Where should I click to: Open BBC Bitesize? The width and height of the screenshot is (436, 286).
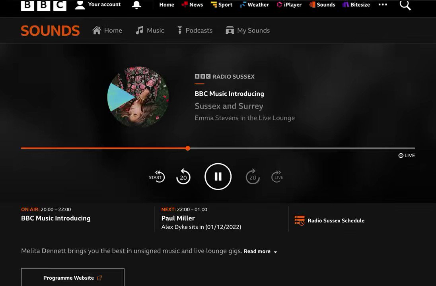(x=356, y=5)
